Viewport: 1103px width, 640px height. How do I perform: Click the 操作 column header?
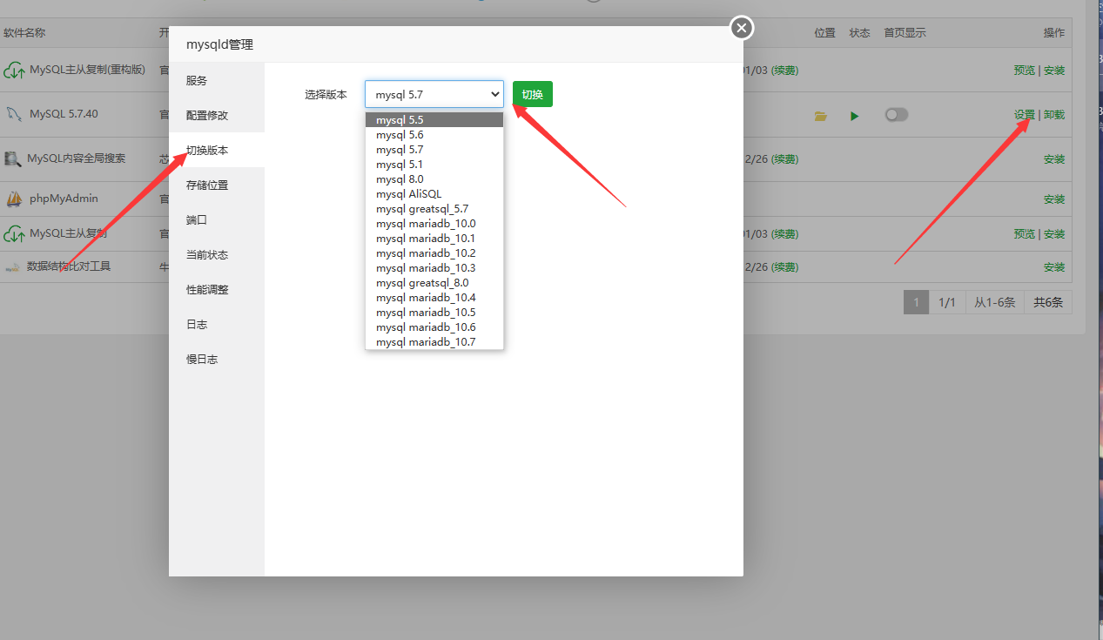[1054, 33]
